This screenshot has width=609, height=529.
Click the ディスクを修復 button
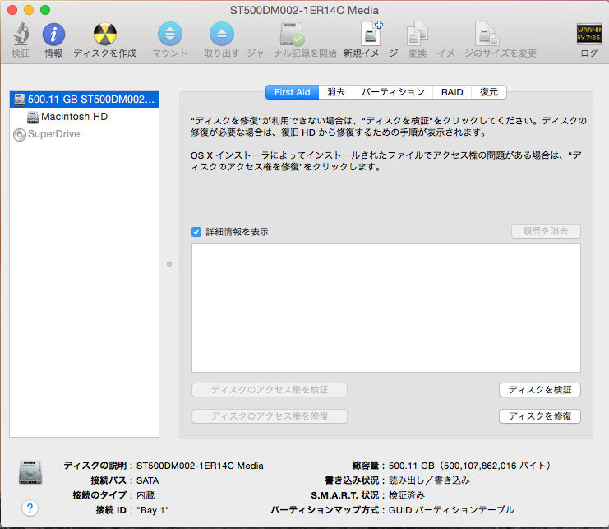click(x=540, y=416)
